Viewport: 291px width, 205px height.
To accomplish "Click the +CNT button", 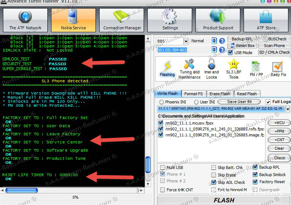I will tap(279, 140).
